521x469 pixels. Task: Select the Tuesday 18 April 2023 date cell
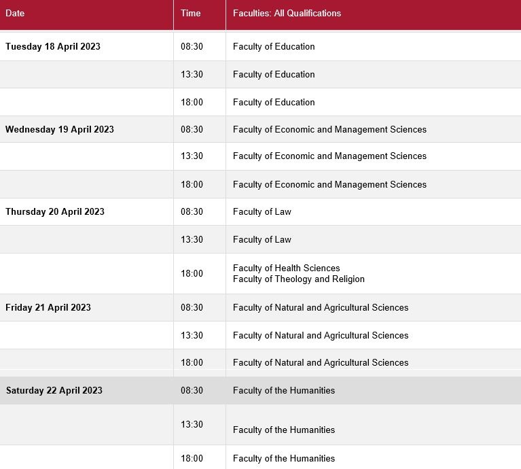(53, 47)
